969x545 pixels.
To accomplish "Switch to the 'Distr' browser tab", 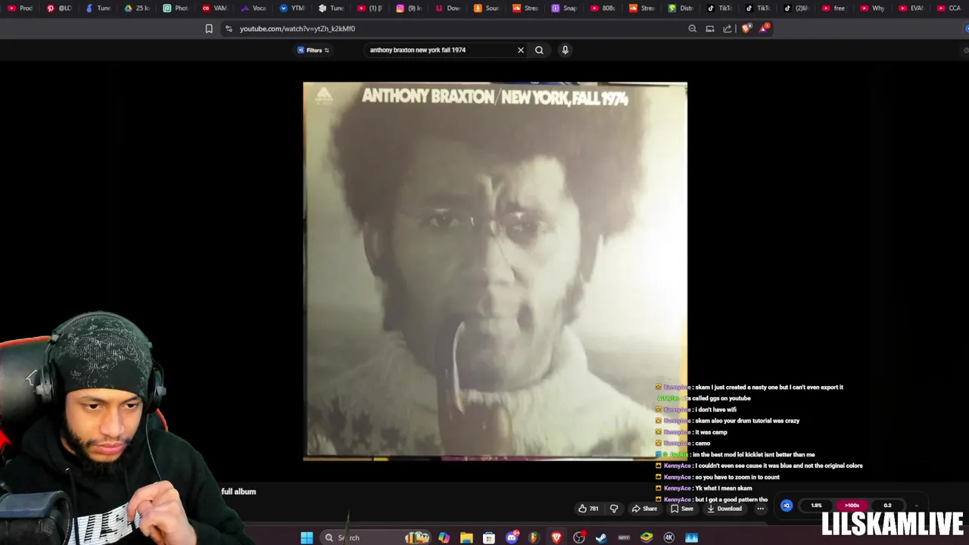I will (x=681, y=8).
